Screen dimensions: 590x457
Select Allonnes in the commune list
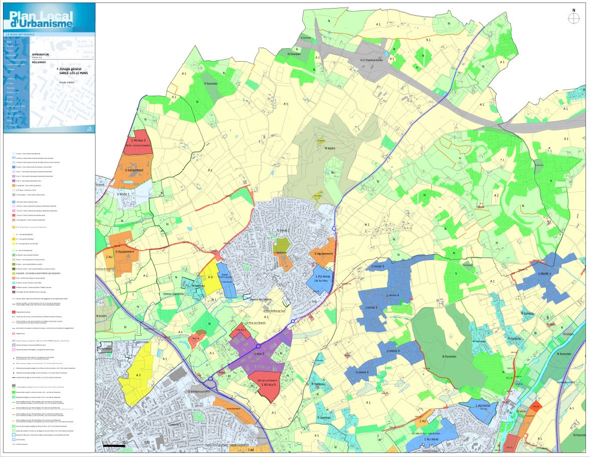pos(10,47)
